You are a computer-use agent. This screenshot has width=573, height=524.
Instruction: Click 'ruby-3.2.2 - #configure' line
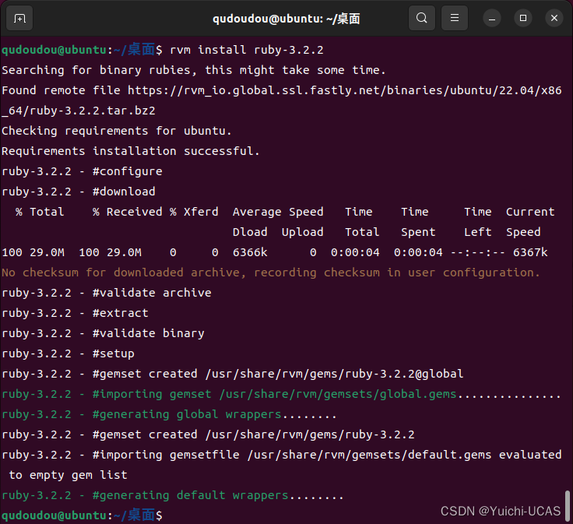[x=82, y=171]
